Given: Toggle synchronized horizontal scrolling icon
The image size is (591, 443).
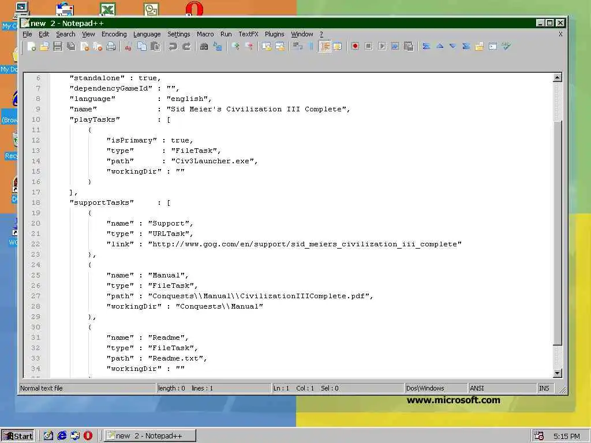Looking at the screenshot, I should point(280,46).
